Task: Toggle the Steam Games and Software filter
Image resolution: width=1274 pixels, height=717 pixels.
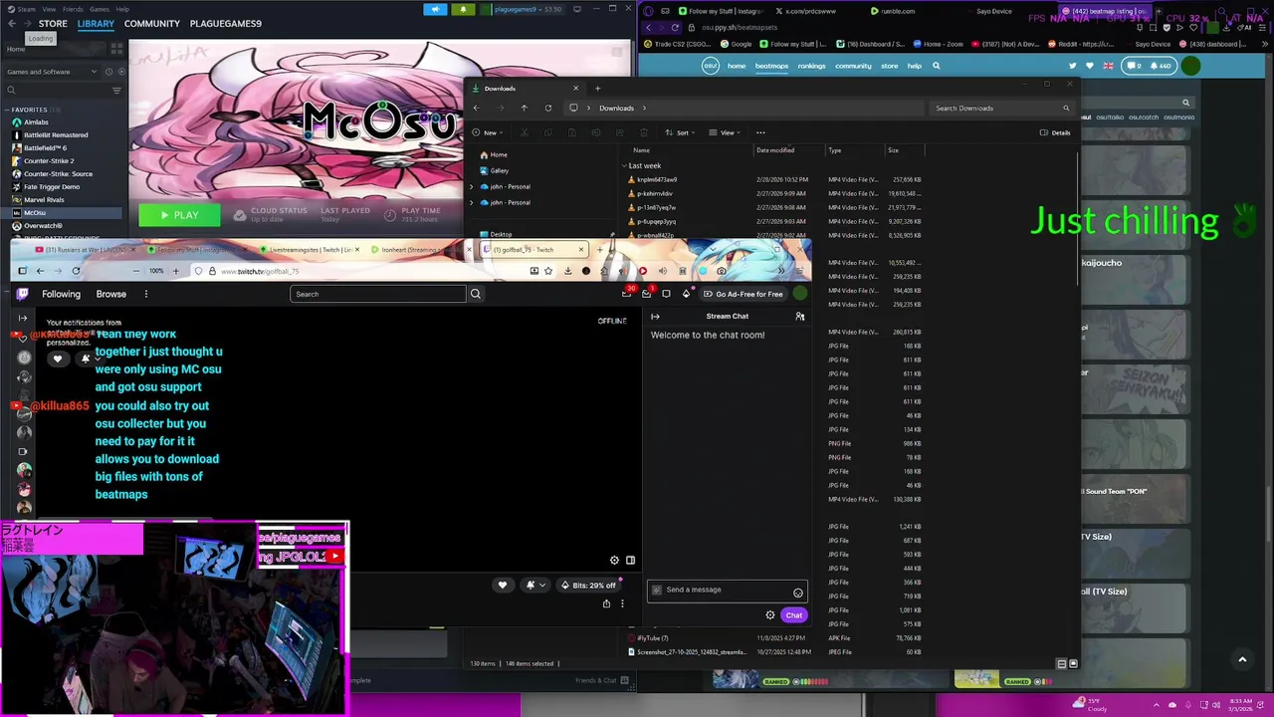Action: point(52,72)
